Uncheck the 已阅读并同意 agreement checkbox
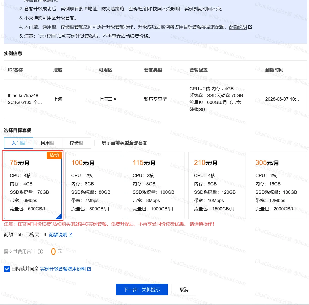 point(7,269)
